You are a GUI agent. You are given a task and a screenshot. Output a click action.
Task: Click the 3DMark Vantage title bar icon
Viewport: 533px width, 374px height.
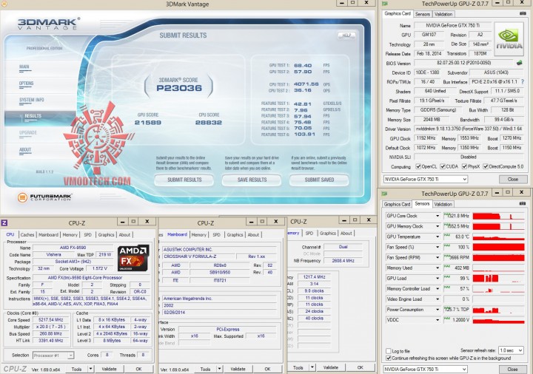pyautogui.click(x=4, y=4)
